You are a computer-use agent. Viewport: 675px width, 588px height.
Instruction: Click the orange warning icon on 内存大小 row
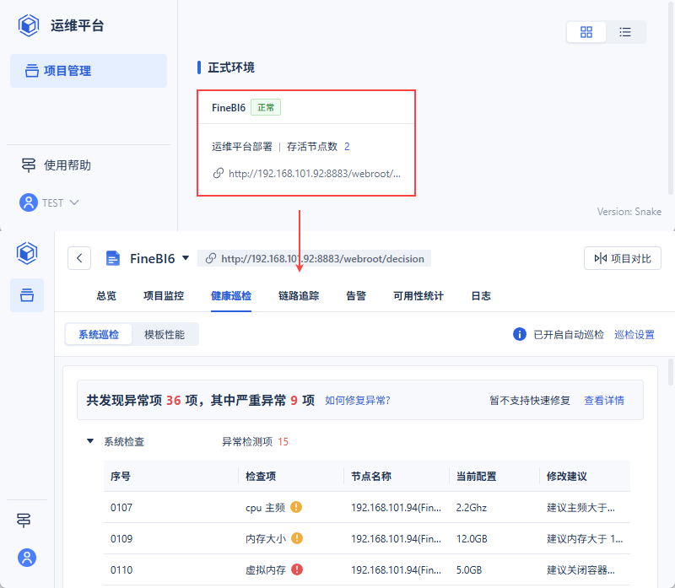click(x=297, y=538)
